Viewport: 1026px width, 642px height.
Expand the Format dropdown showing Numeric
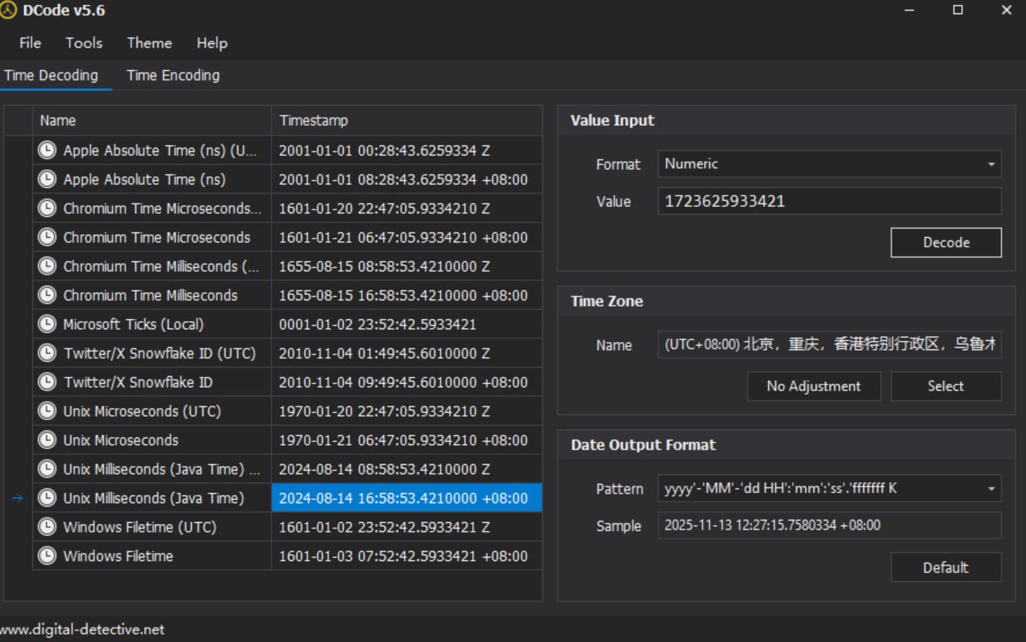click(990, 164)
